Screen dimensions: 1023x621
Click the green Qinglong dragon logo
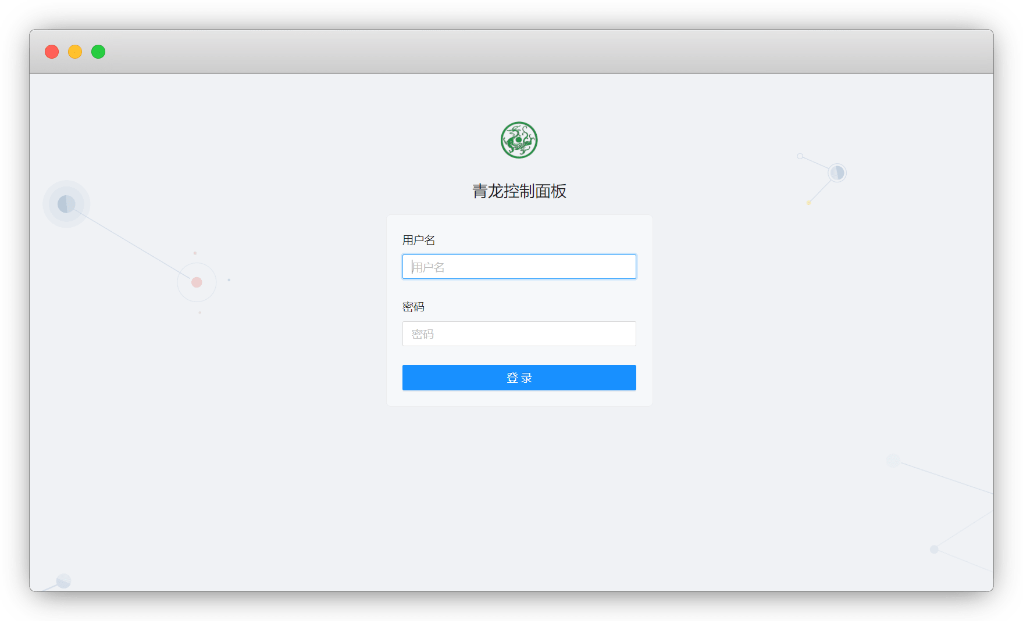(x=519, y=140)
